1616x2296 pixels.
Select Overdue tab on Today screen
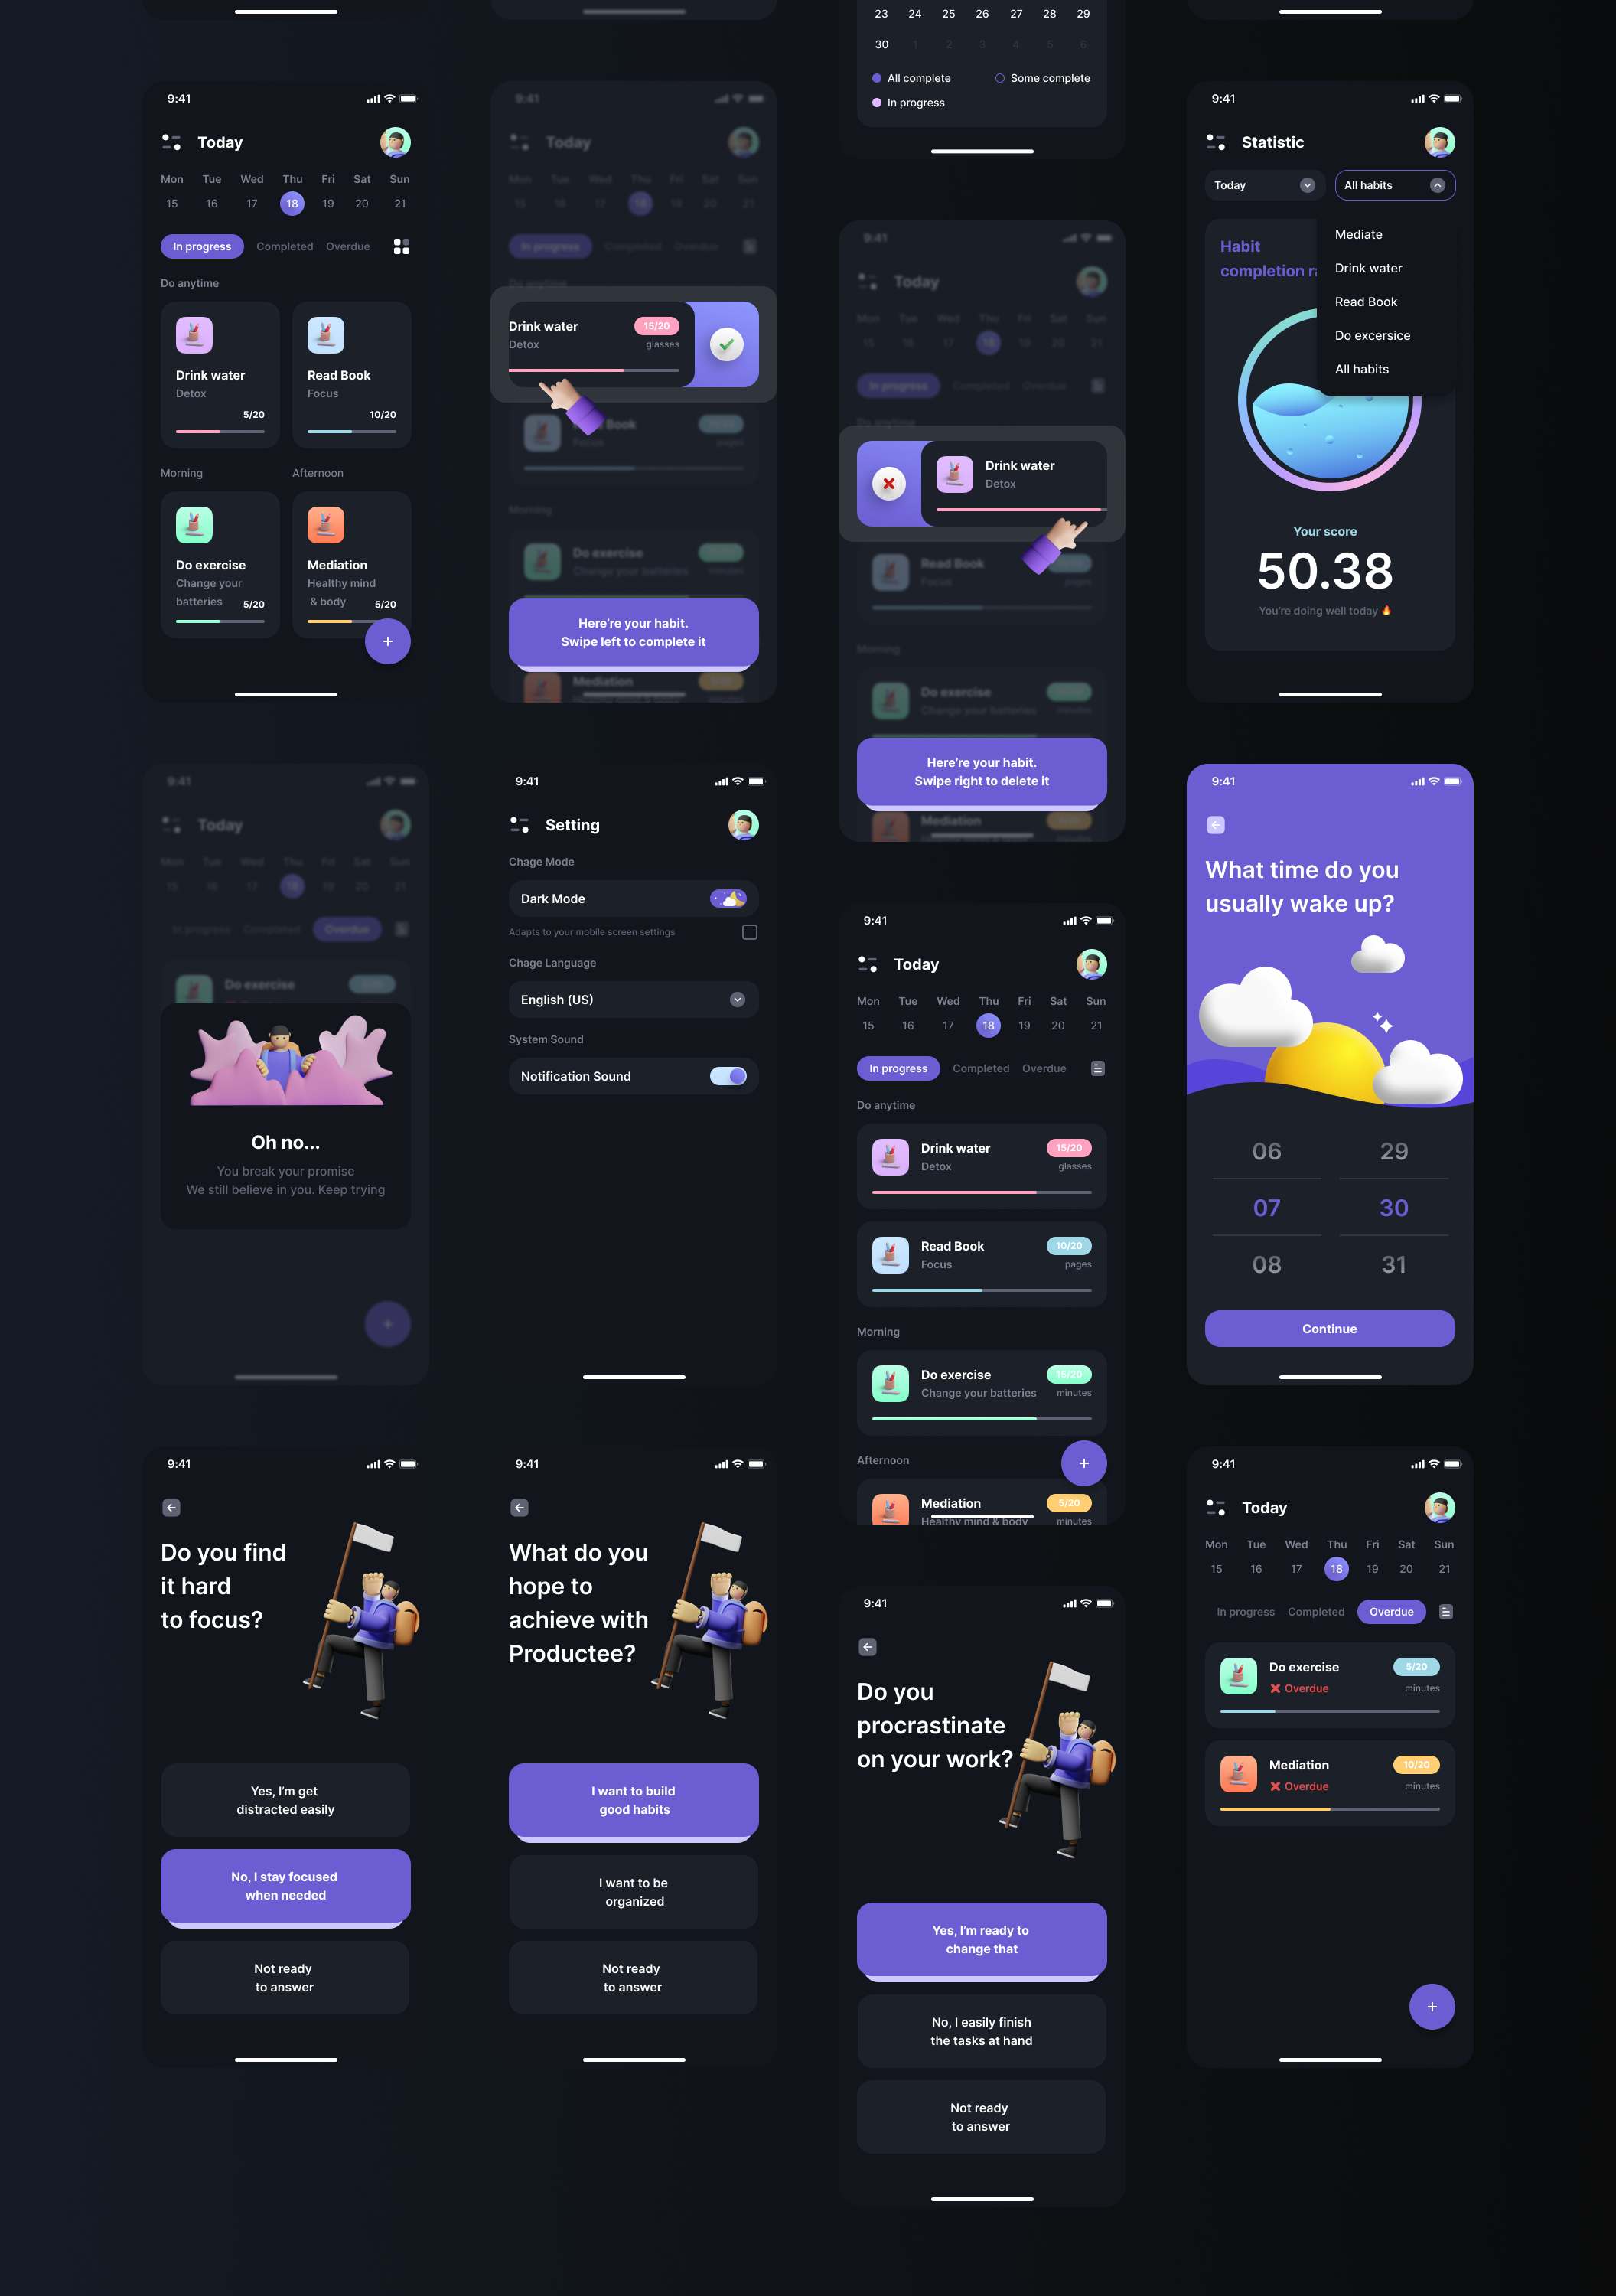[1389, 1610]
